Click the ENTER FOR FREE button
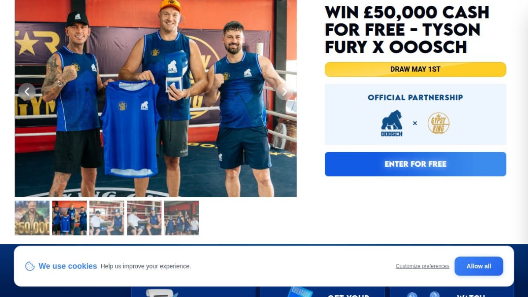528x297 pixels. pyautogui.click(x=415, y=164)
